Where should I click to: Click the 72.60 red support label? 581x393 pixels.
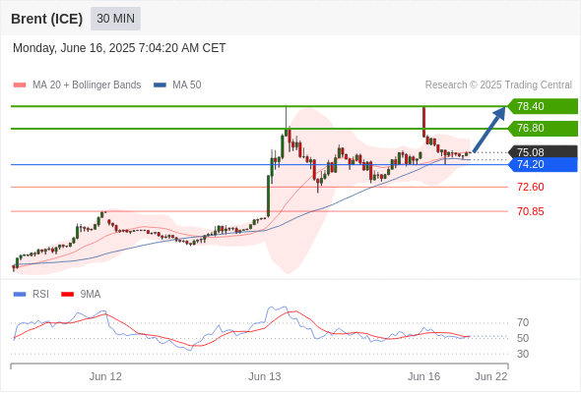point(531,187)
